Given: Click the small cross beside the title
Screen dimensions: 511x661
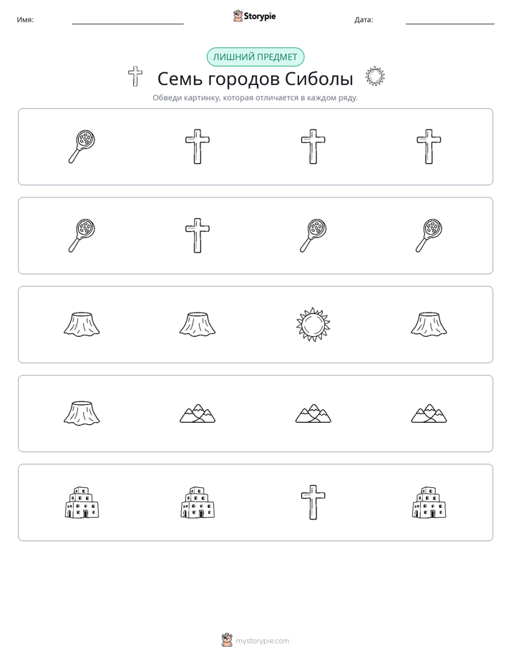Looking at the screenshot, I should coord(135,77).
